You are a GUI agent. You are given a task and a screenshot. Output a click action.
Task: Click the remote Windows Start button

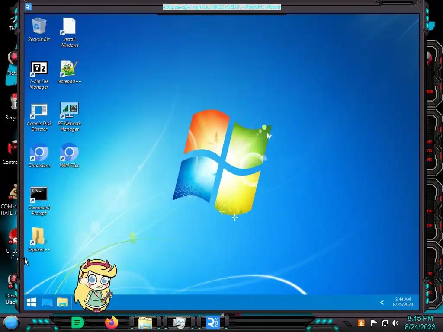(32, 302)
